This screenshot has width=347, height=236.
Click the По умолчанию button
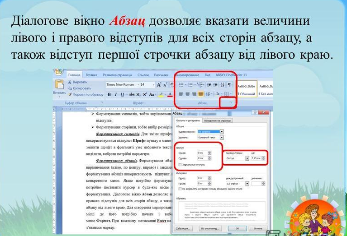point(210,228)
